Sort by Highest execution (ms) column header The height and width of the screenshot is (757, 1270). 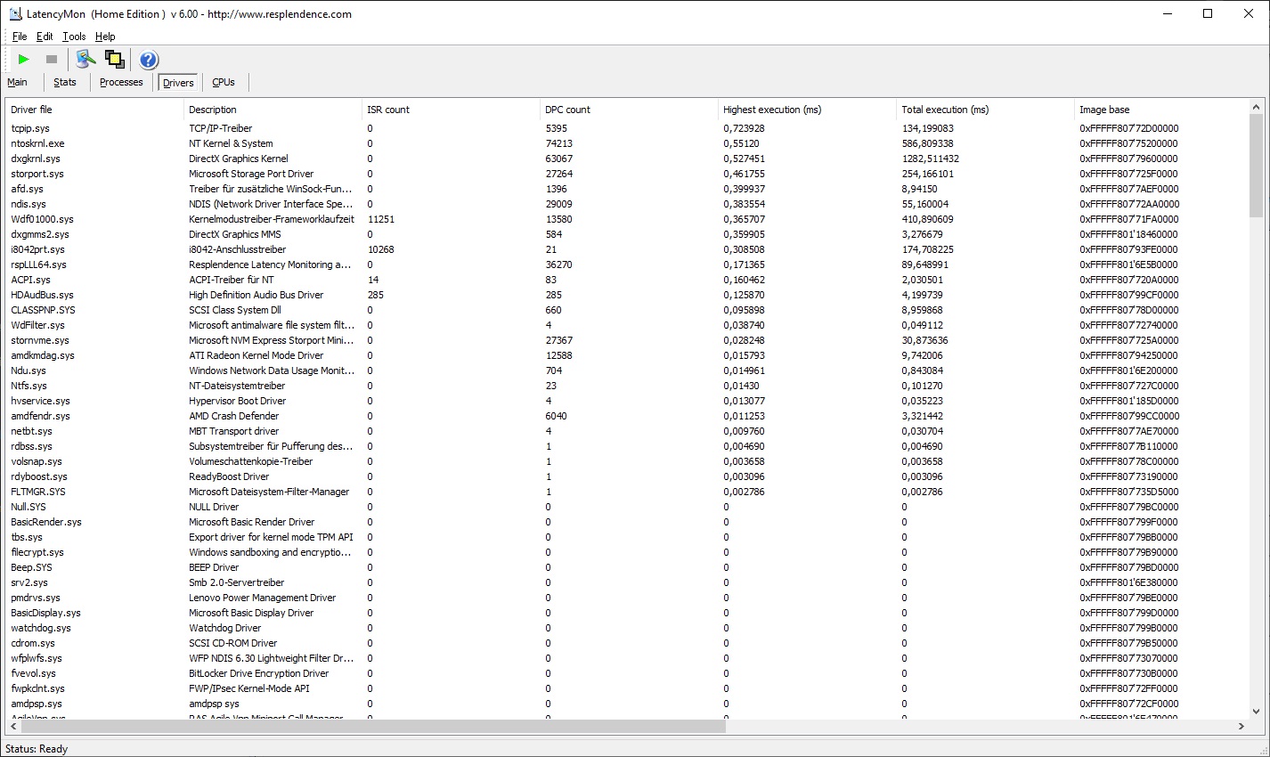[x=772, y=110]
